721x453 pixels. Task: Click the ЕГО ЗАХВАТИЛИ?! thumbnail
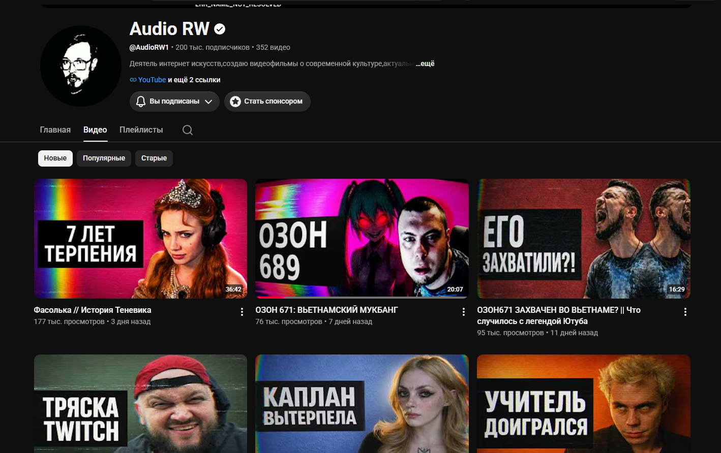[x=584, y=239]
